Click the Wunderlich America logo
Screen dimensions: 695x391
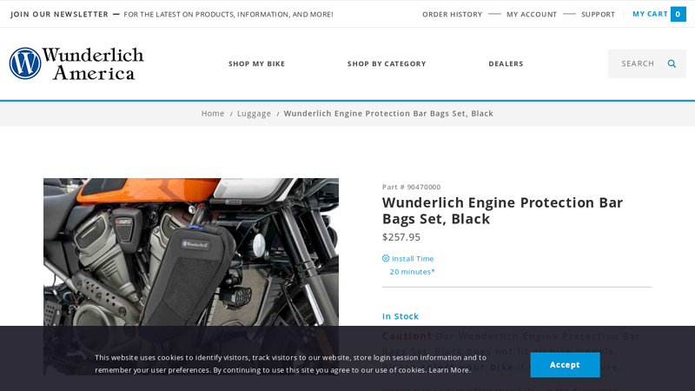pyautogui.click(x=76, y=63)
